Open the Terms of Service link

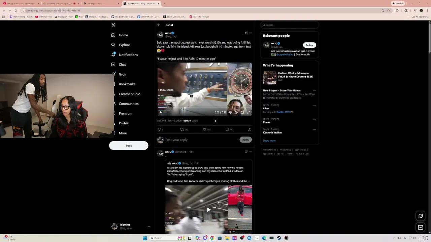(x=269, y=150)
